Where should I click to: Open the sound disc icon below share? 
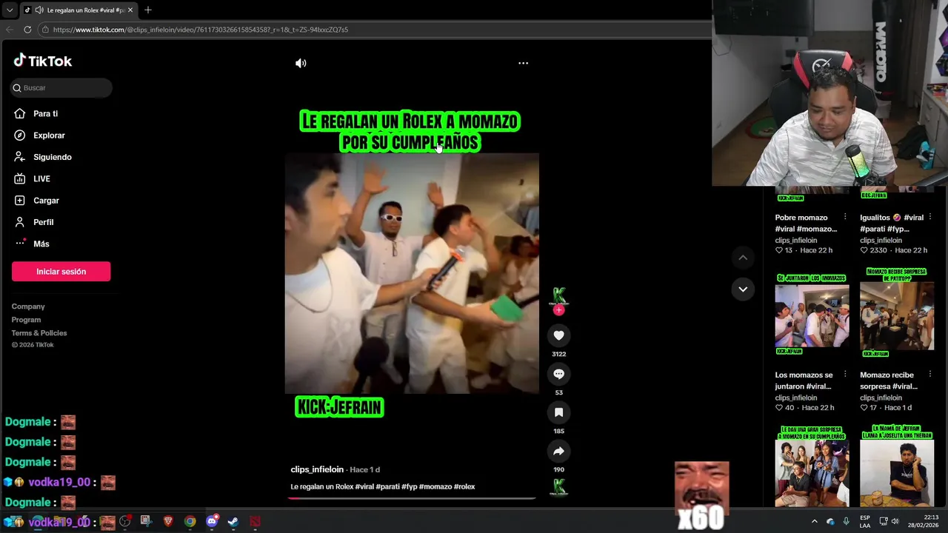pos(558,487)
